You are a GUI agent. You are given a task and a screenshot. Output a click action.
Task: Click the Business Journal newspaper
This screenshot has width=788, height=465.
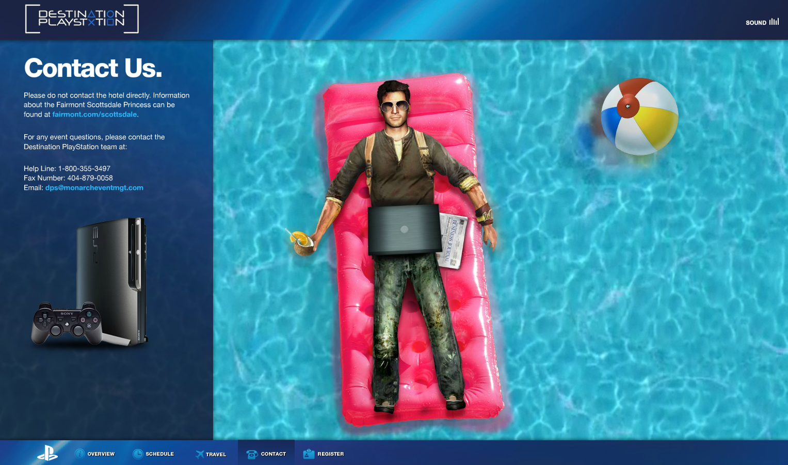[453, 242]
